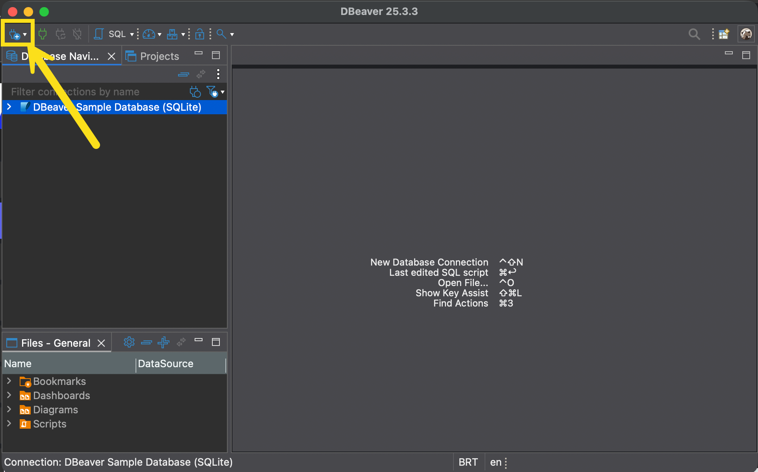758x472 pixels.
Task: Expand DBeaver Sample Database tree node
Action: click(x=9, y=107)
